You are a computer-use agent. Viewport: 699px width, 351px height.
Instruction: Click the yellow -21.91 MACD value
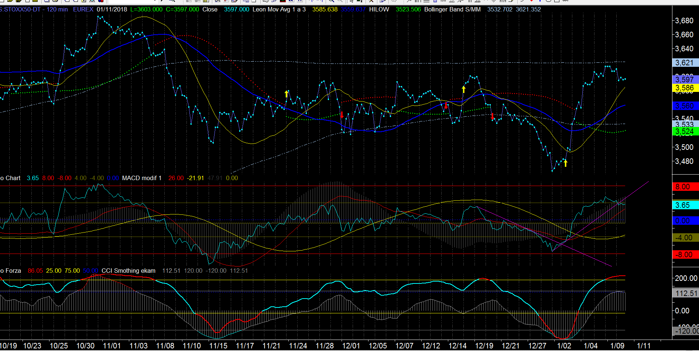[x=195, y=178]
